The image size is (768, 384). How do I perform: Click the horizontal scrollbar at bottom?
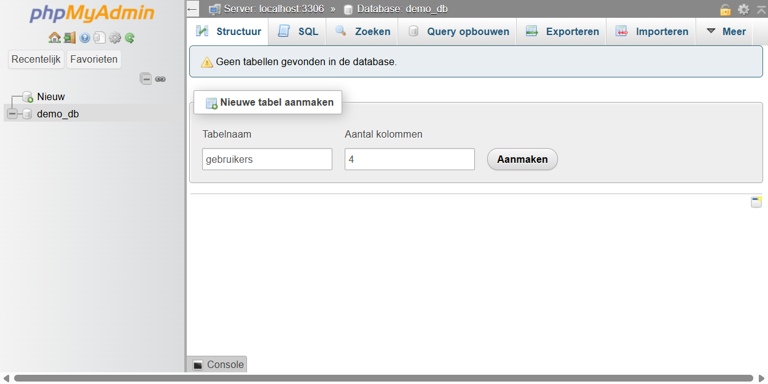pyautogui.click(x=383, y=378)
